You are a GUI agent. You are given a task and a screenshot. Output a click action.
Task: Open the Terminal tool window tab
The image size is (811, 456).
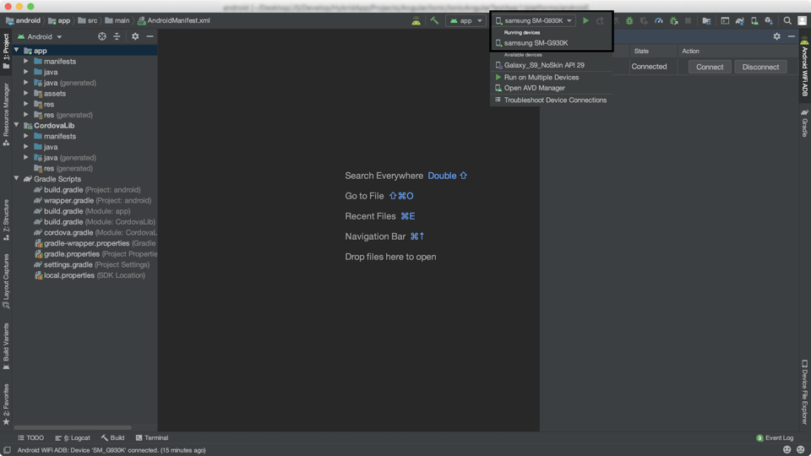[152, 438]
